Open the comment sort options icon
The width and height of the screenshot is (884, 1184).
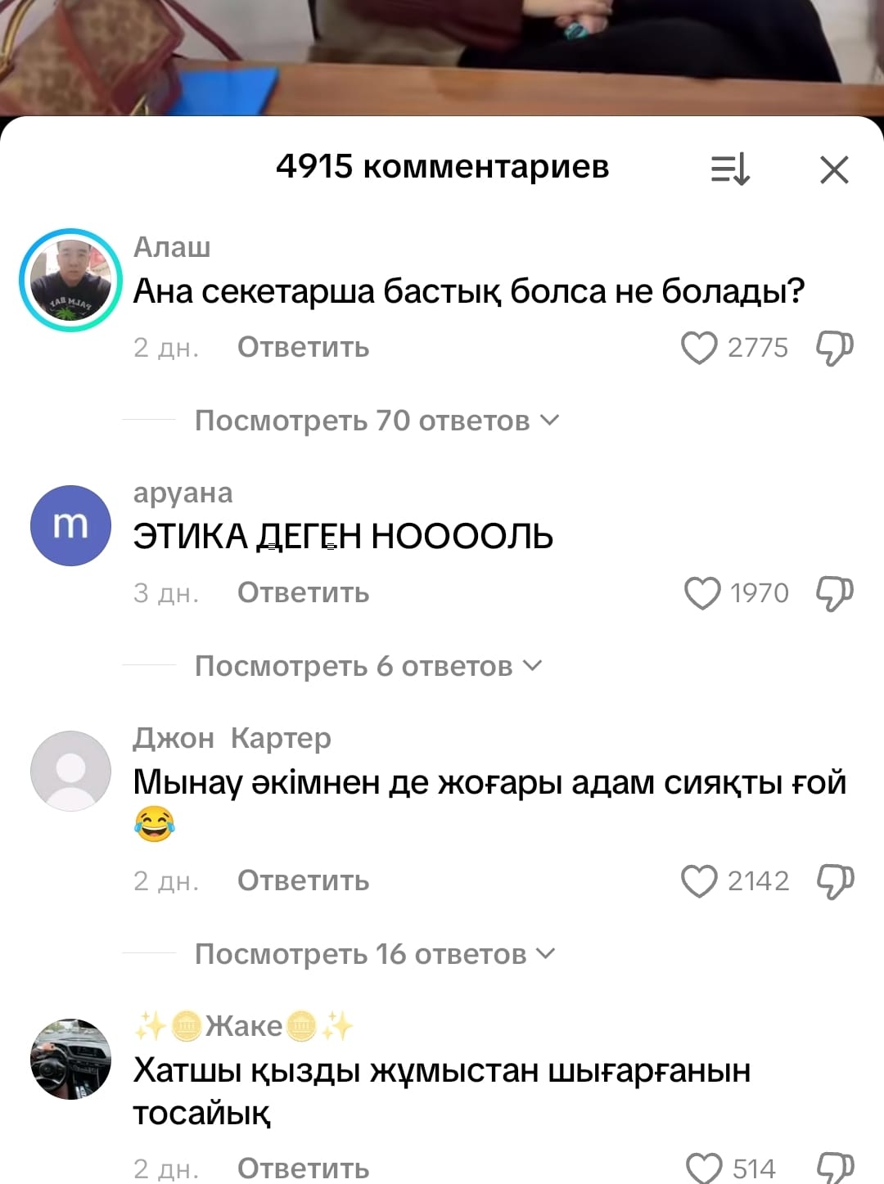[730, 169]
